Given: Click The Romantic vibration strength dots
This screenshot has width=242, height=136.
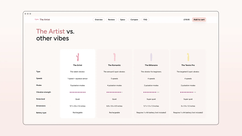Looking at the screenshot, I should [114, 92].
